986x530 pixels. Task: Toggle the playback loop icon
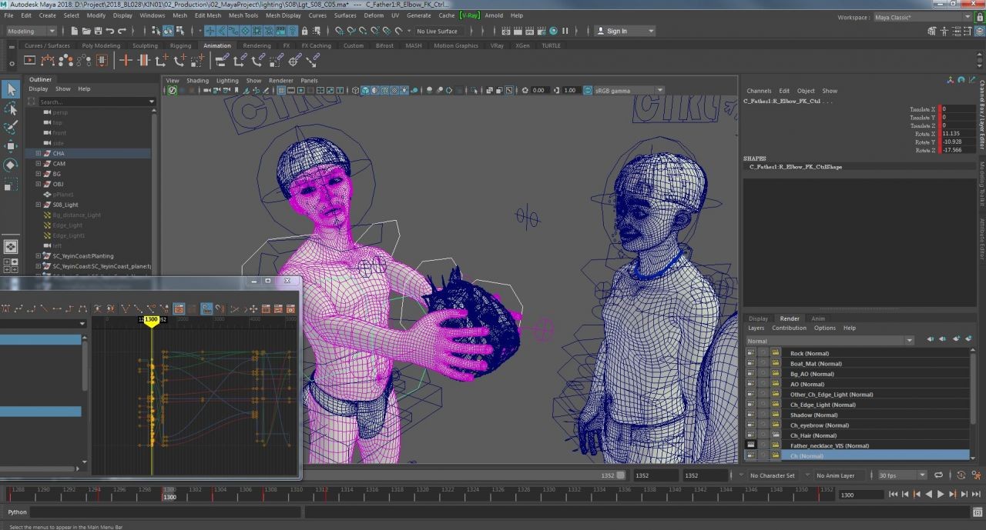[x=940, y=475]
